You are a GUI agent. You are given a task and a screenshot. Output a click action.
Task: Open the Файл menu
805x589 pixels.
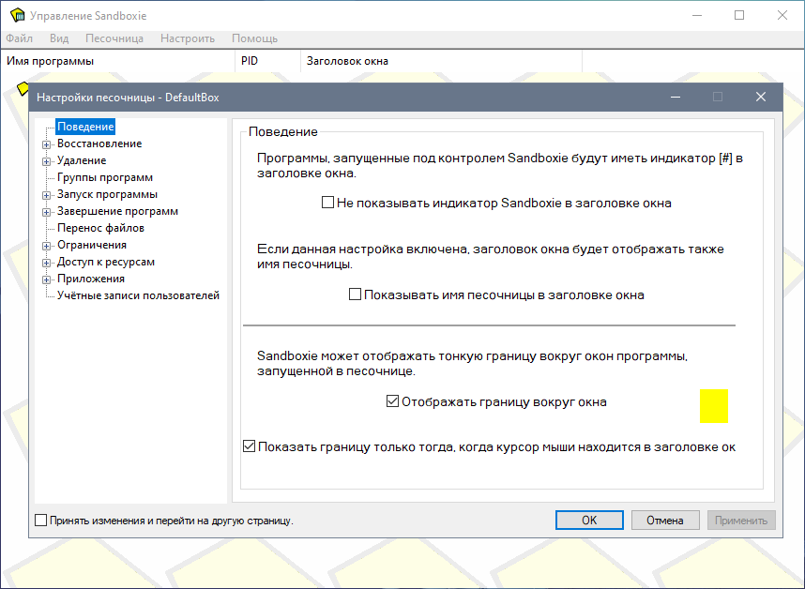pyautogui.click(x=19, y=38)
